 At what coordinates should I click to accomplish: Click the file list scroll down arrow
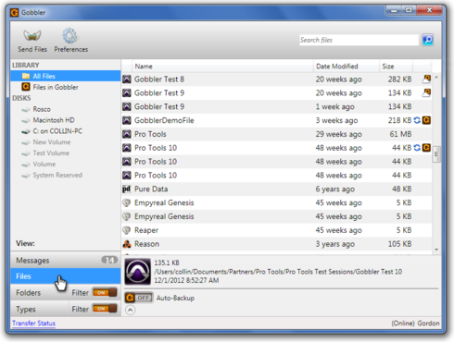[x=436, y=250]
